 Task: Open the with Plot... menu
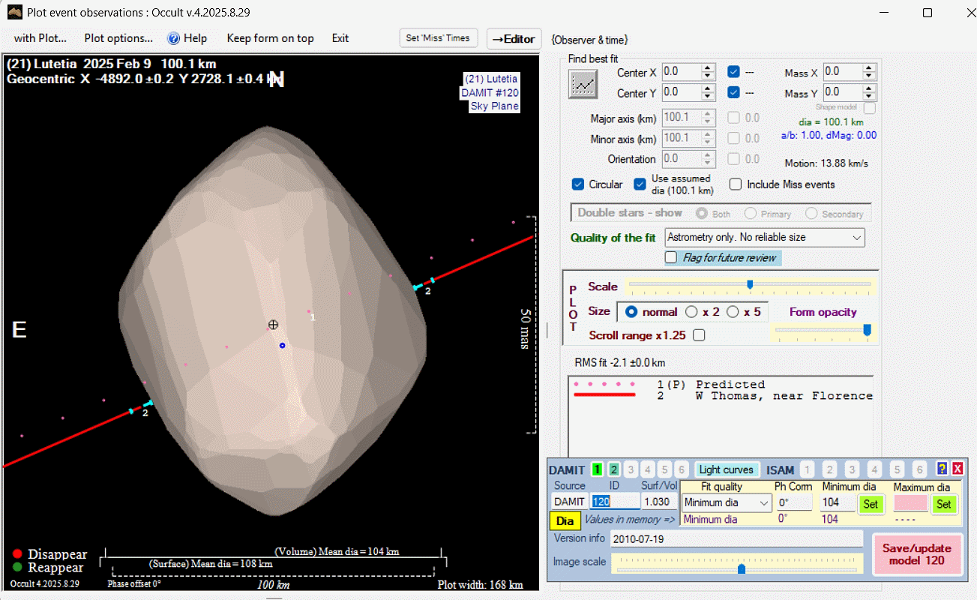click(x=40, y=38)
